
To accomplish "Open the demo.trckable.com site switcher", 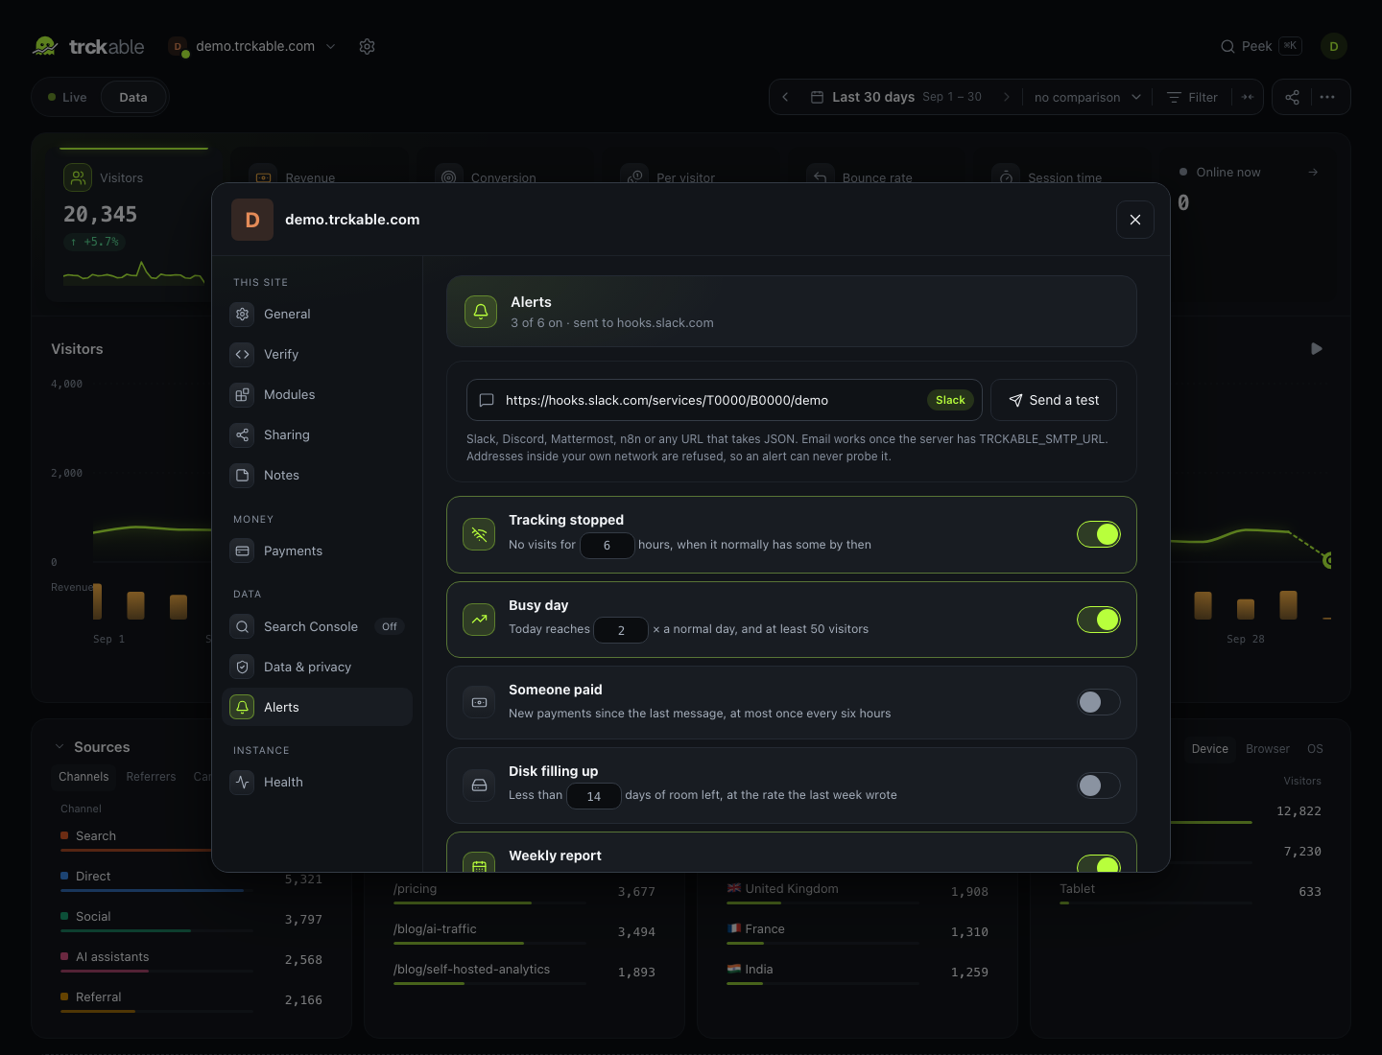I will point(252,46).
